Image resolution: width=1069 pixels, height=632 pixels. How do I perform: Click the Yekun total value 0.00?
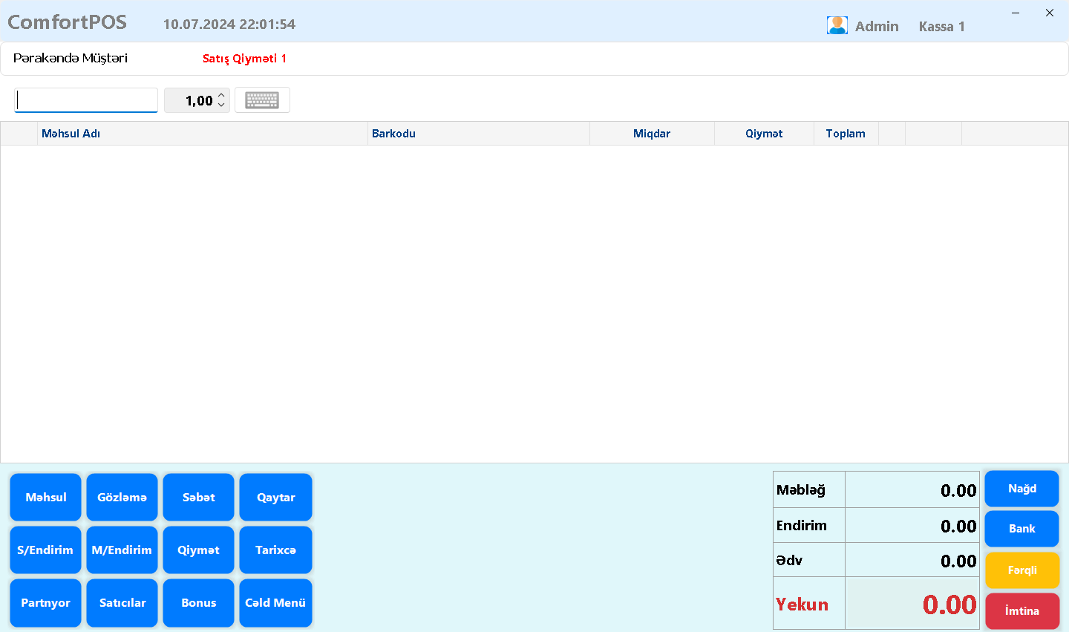click(949, 605)
